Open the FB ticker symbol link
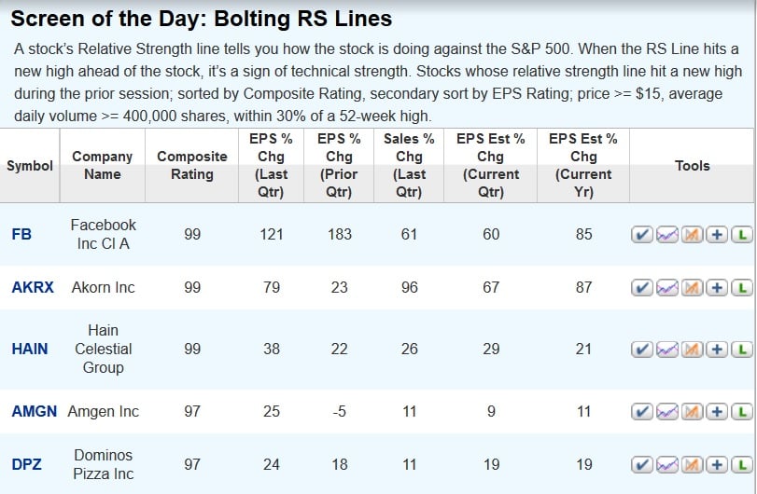757x494 pixels. pos(21,235)
